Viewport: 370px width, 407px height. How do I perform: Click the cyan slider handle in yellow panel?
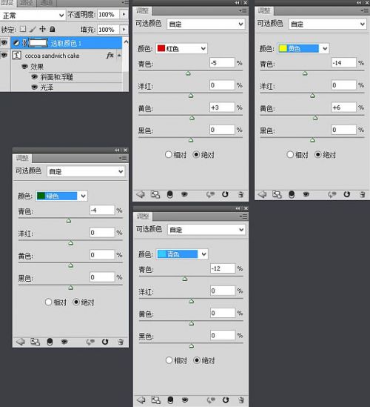(305, 73)
